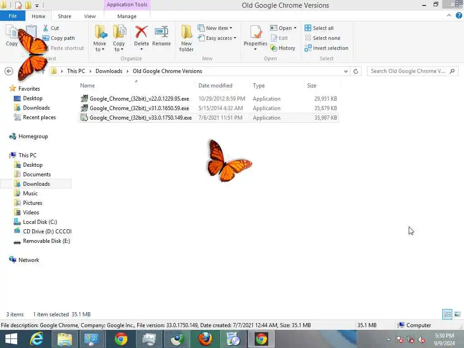Sort by Date modified column header
Image resolution: width=464 pixels, height=348 pixels.
tap(215, 86)
